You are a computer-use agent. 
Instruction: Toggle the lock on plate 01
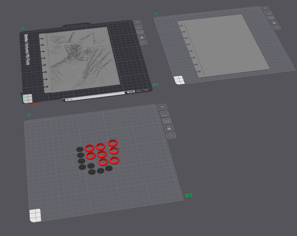[x=142, y=37]
